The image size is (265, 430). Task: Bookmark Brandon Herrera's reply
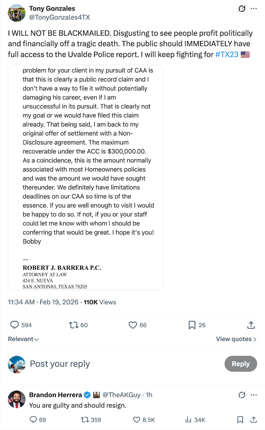(x=240, y=420)
